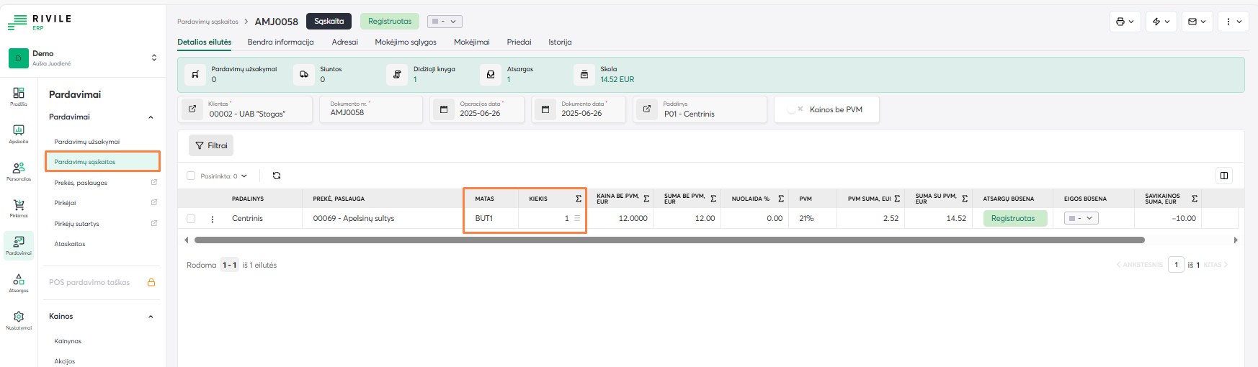The height and width of the screenshot is (367, 1258).
Task: Collapse the Kainos sidebar section
Action: click(151, 317)
